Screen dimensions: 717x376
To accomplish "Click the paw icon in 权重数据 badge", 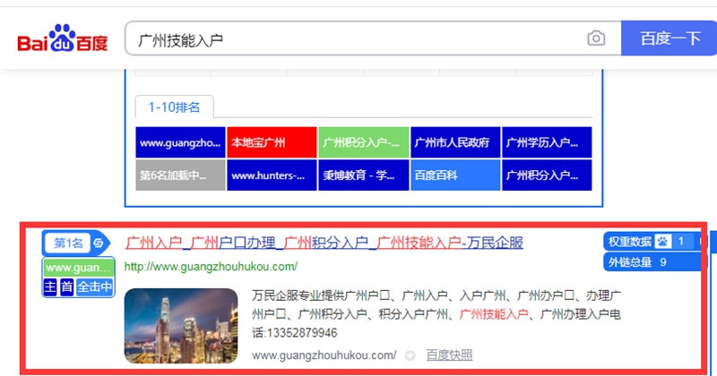I will (x=663, y=241).
